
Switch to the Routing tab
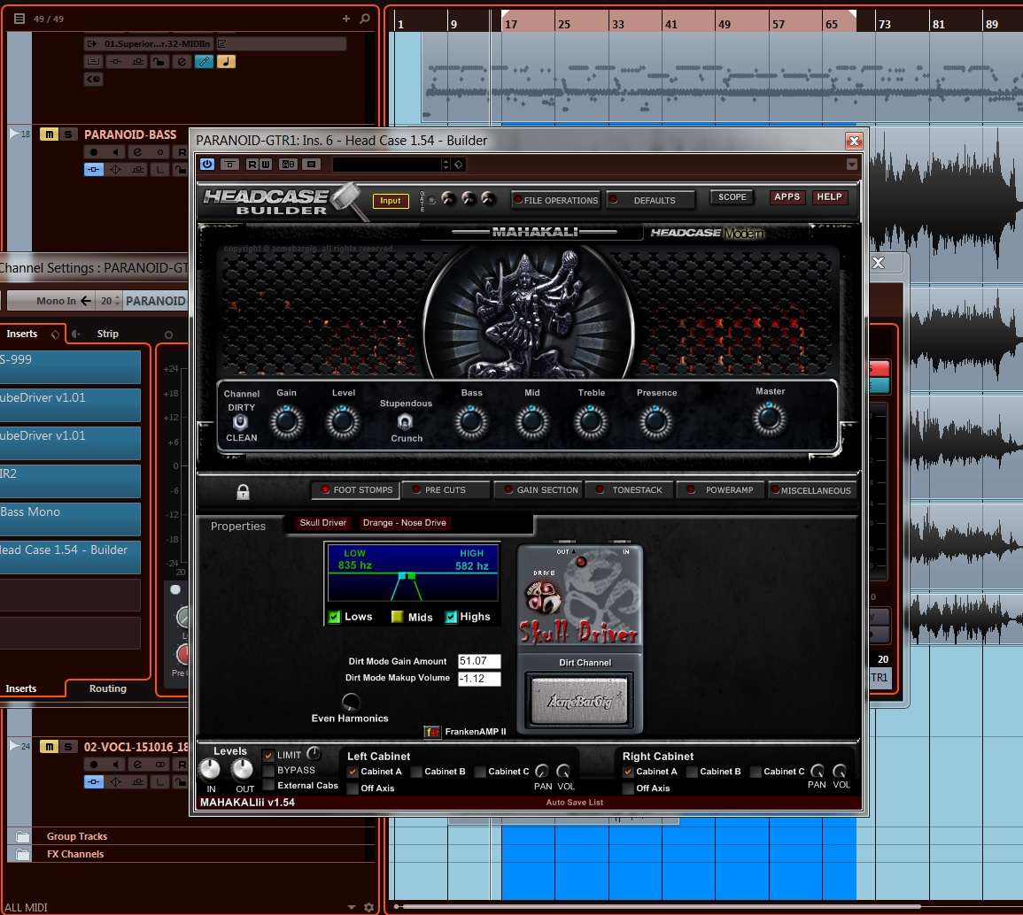pos(107,688)
